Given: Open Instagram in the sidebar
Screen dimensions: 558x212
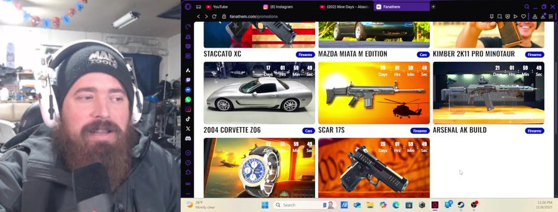Looking at the screenshot, I should [188, 109].
